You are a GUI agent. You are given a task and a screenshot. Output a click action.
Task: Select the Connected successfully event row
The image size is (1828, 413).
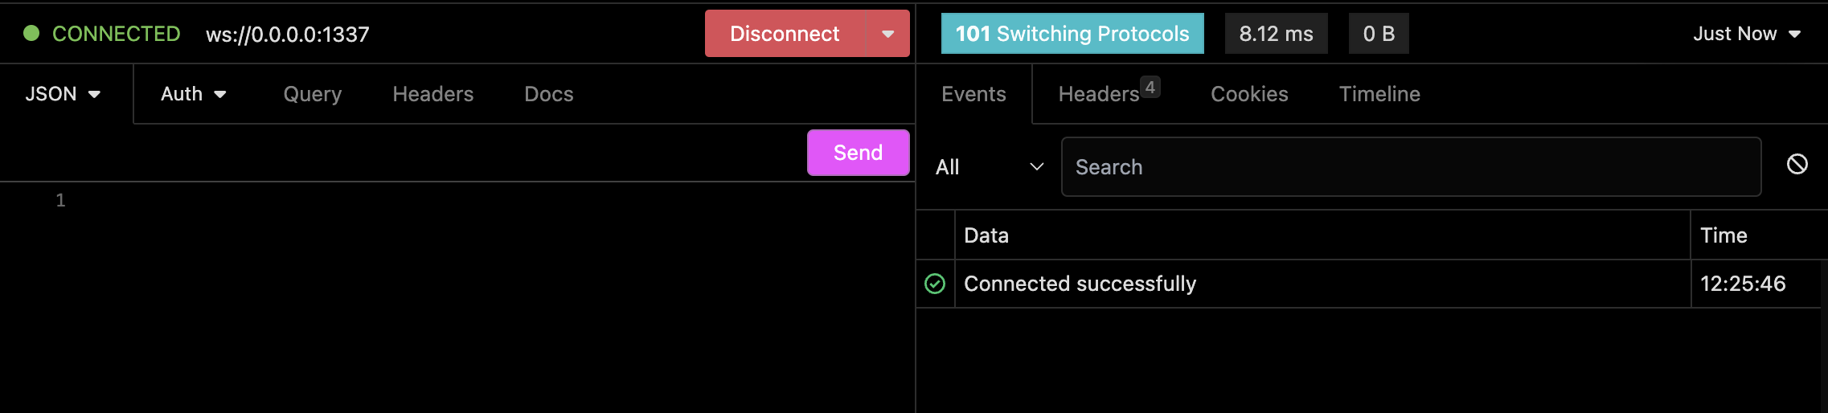(x=1368, y=284)
